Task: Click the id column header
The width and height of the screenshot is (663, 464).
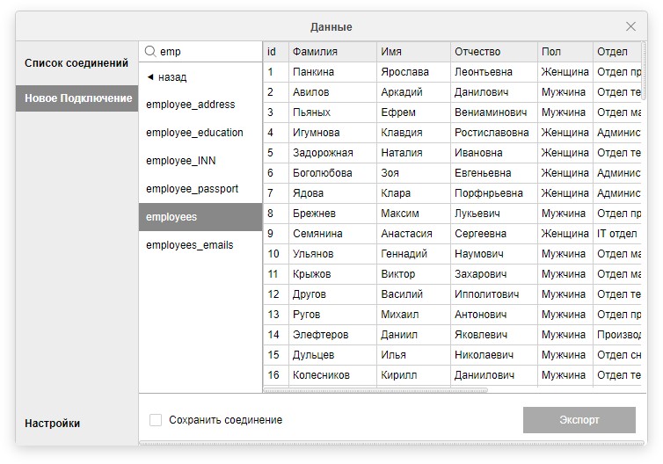Action: pos(272,52)
